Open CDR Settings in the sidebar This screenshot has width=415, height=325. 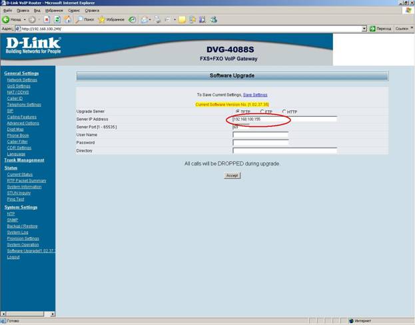[19, 147]
